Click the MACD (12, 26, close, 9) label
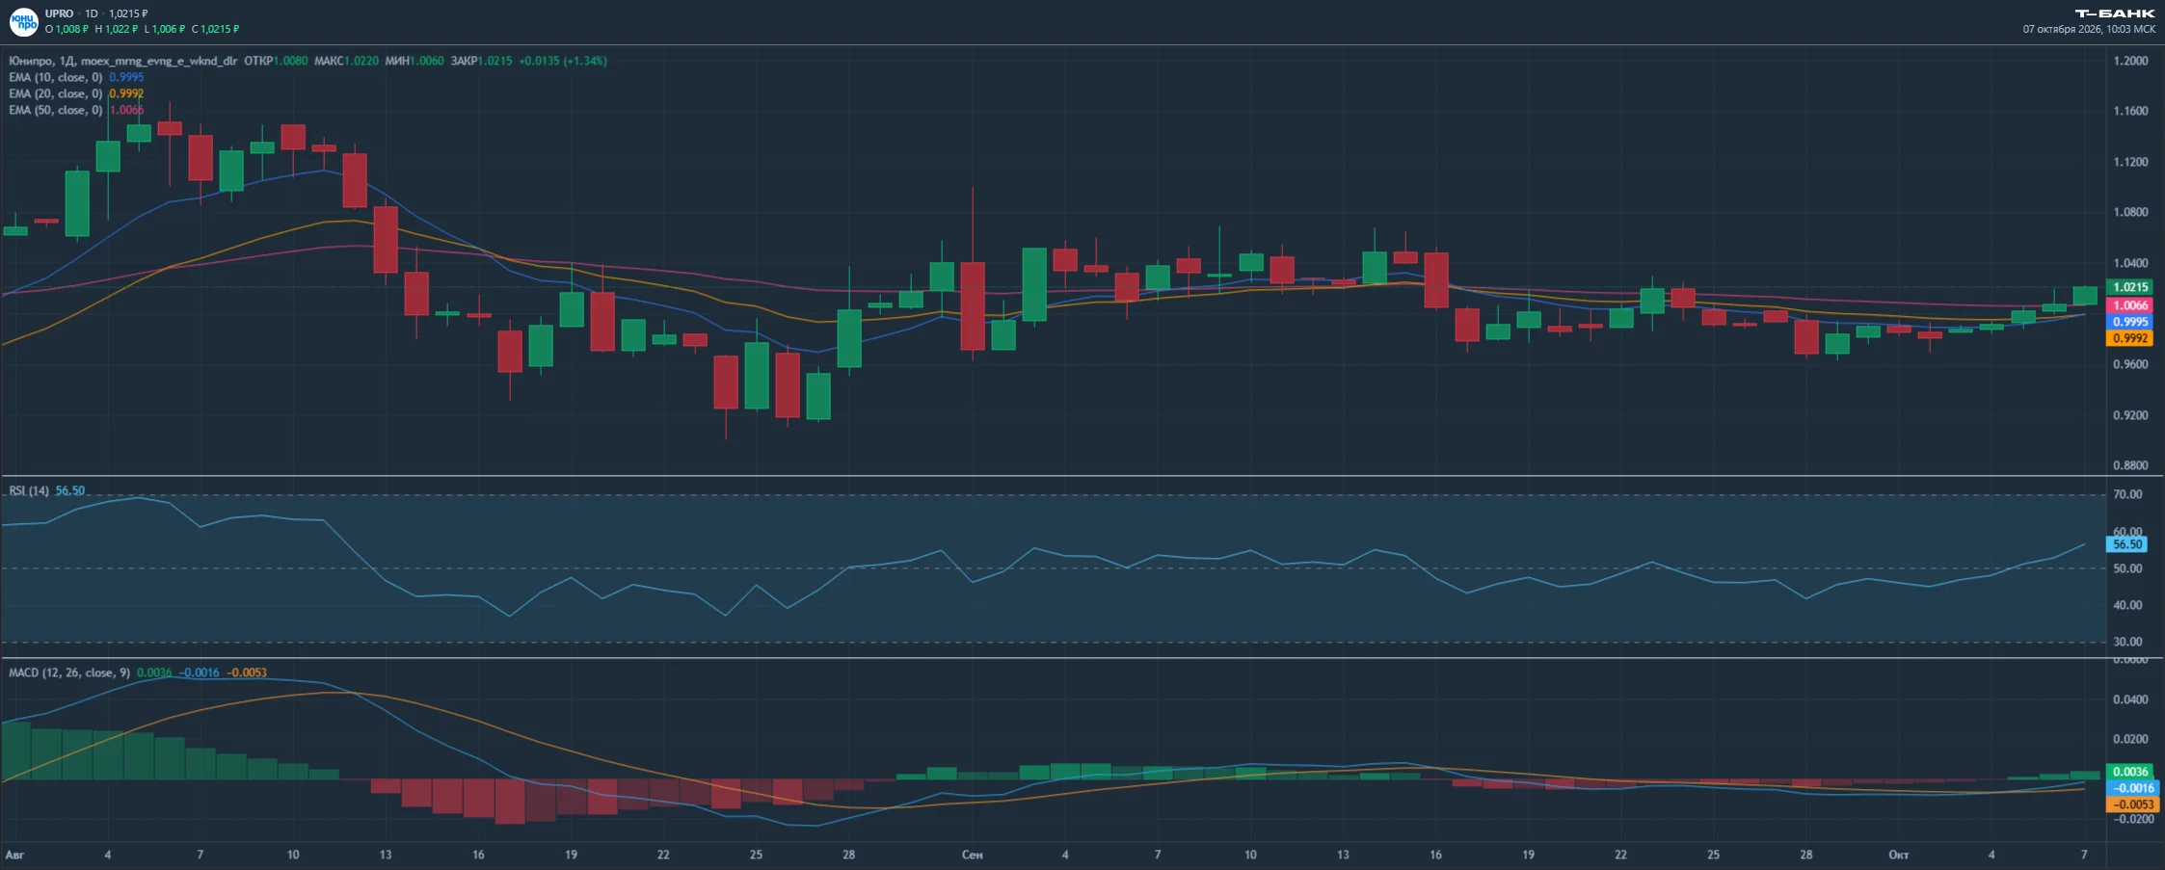 [x=69, y=672]
